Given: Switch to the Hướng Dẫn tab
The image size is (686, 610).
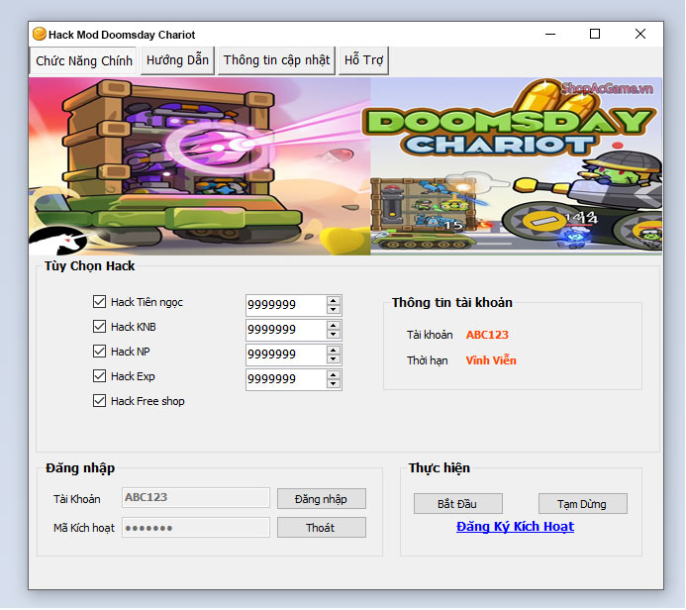Looking at the screenshot, I should (177, 60).
